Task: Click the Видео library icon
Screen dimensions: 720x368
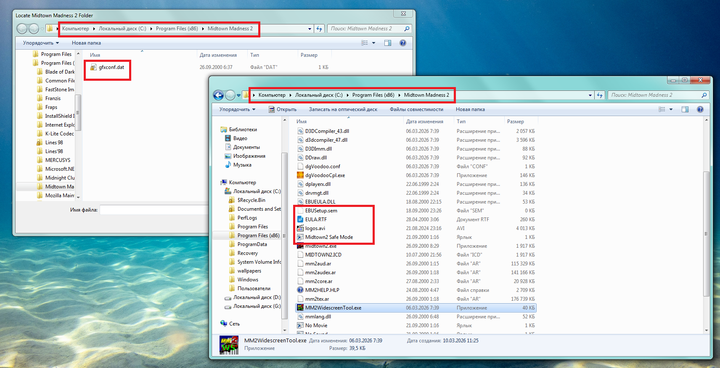Action: pyautogui.click(x=228, y=138)
